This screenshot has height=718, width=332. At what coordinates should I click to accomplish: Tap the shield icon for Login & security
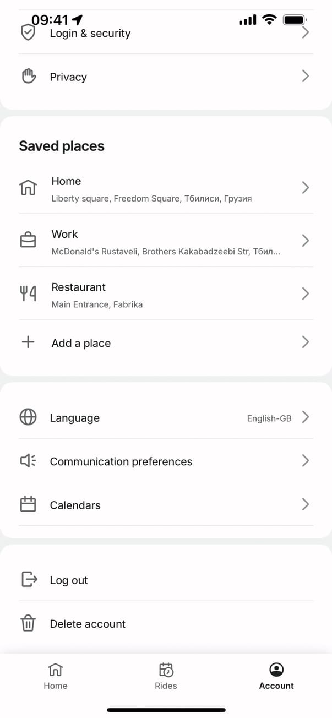click(x=28, y=32)
